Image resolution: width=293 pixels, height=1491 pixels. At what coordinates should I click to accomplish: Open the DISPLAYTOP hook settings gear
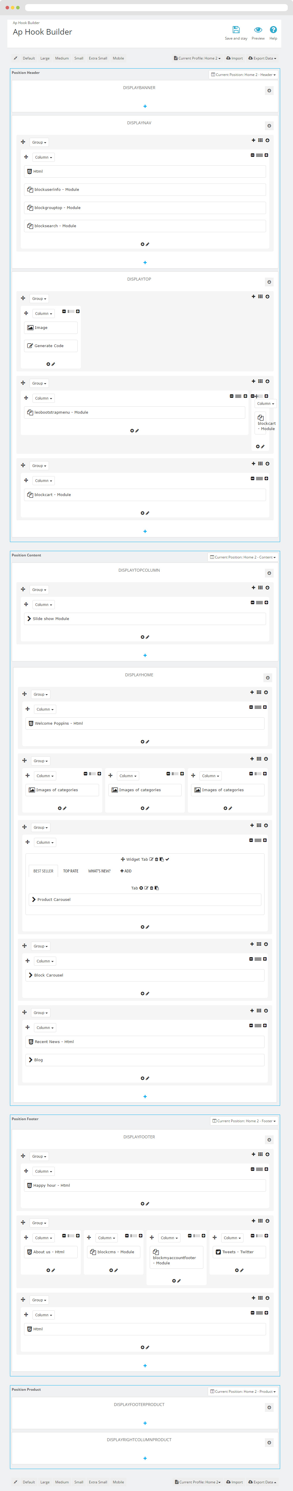[x=269, y=282]
